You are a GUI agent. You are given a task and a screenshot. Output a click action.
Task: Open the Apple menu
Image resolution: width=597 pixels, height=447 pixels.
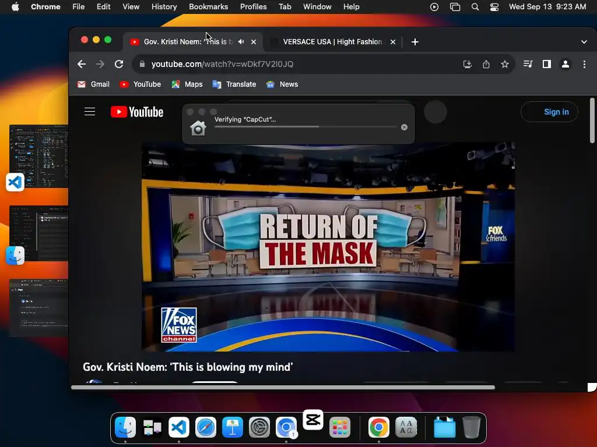(15, 7)
